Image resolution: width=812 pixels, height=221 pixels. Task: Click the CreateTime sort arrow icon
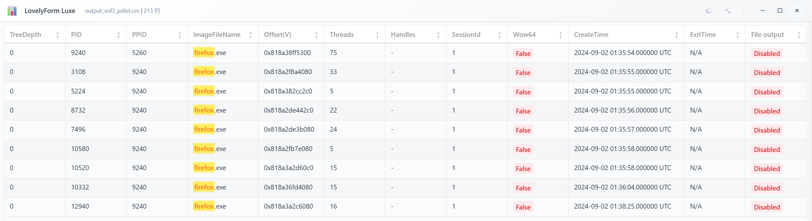(676, 35)
